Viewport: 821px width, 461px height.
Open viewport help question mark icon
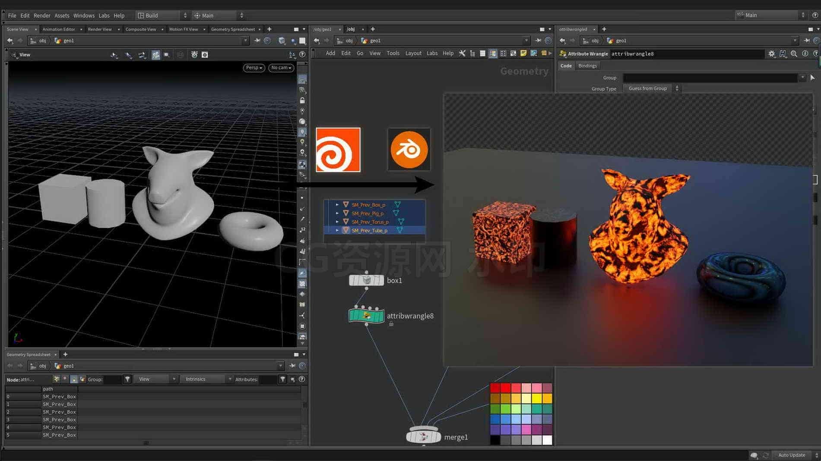point(302,55)
